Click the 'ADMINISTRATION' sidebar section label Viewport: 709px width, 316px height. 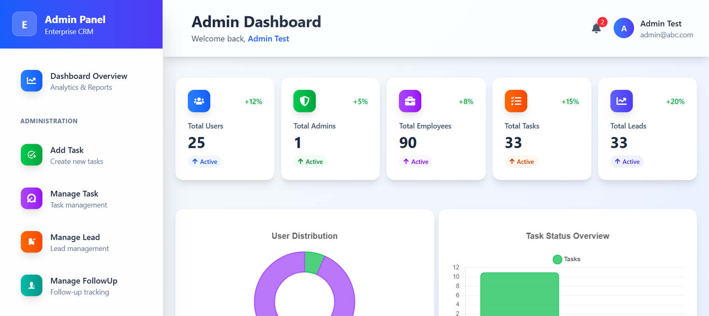point(49,121)
